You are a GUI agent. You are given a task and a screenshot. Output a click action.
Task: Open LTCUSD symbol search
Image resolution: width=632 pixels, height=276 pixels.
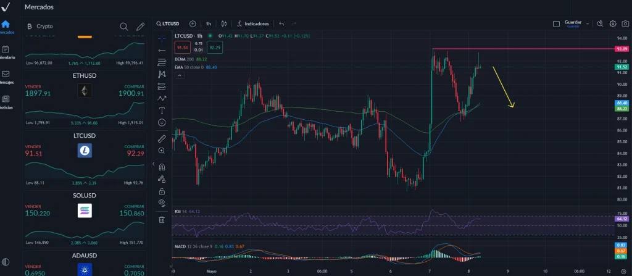point(168,24)
